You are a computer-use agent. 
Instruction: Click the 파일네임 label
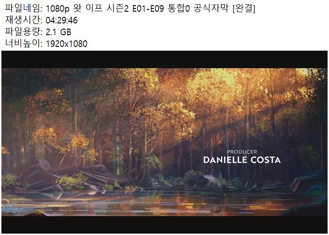coord(23,8)
